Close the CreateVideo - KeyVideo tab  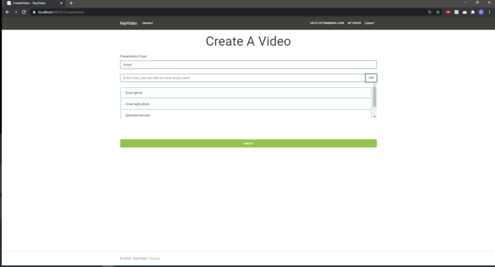[x=61, y=3]
